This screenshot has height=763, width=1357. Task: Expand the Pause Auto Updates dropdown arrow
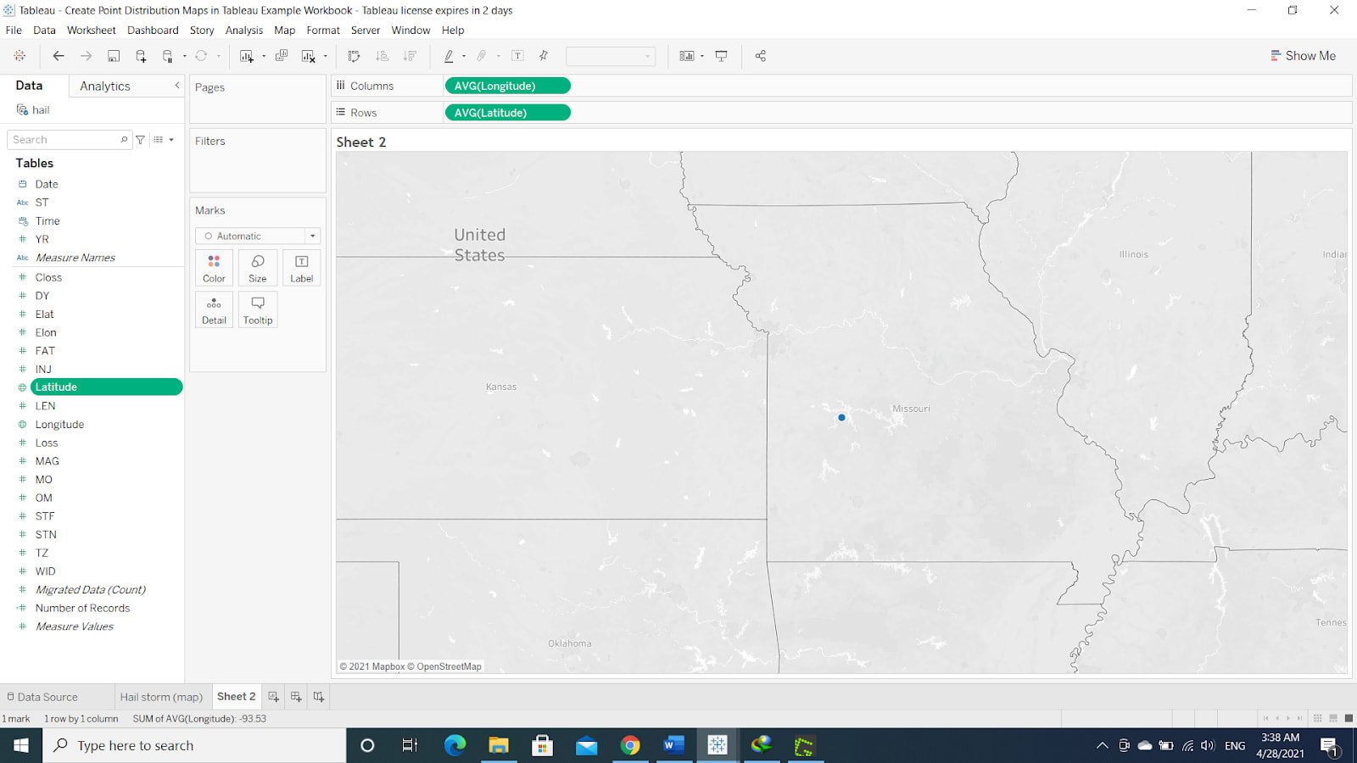click(184, 56)
